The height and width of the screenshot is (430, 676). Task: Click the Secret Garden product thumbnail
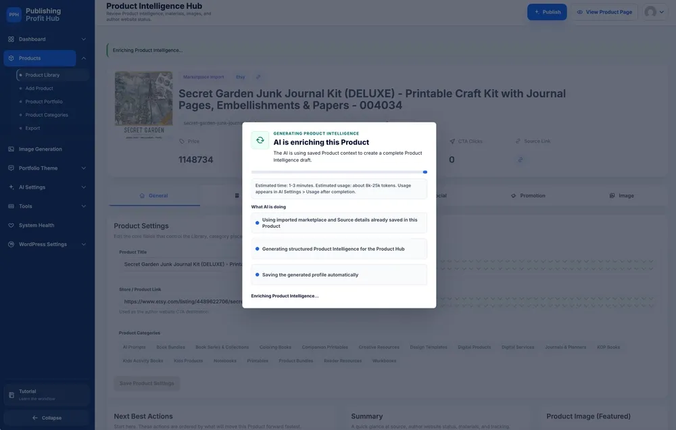[x=143, y=105]
